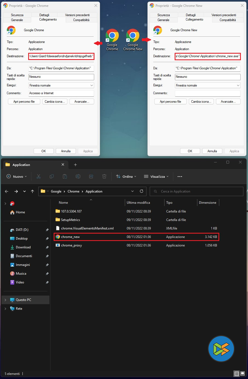The height and width of the screenshot is (379, 248).
Task: Click the Copy icon in Explorer toolbar
Action: [x=52, y=177]
